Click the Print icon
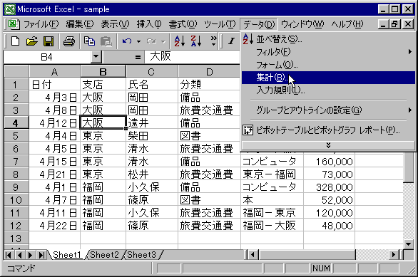 (69, 41)
